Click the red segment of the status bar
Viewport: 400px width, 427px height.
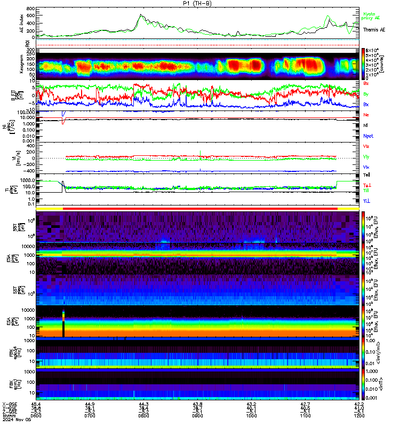pos(200,209)
